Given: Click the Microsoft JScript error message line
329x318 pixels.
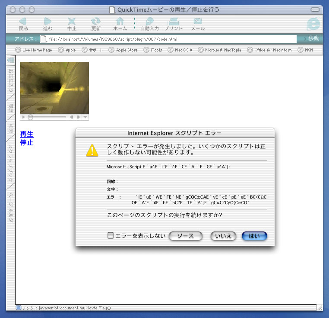Looking at the screenshot, I should (168, 167).
